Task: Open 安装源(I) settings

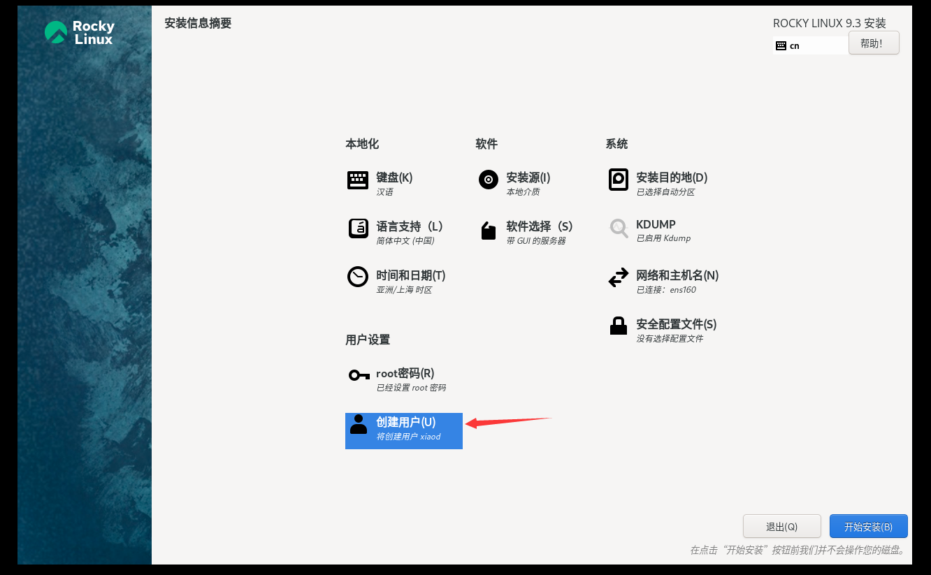Action: pos(528,177)
